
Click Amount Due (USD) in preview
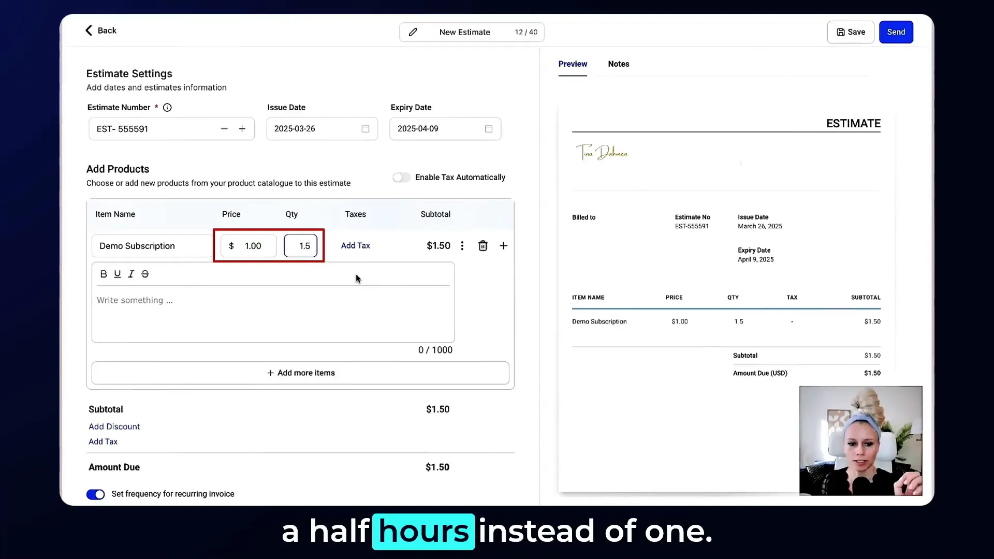[x=759, y=373]
